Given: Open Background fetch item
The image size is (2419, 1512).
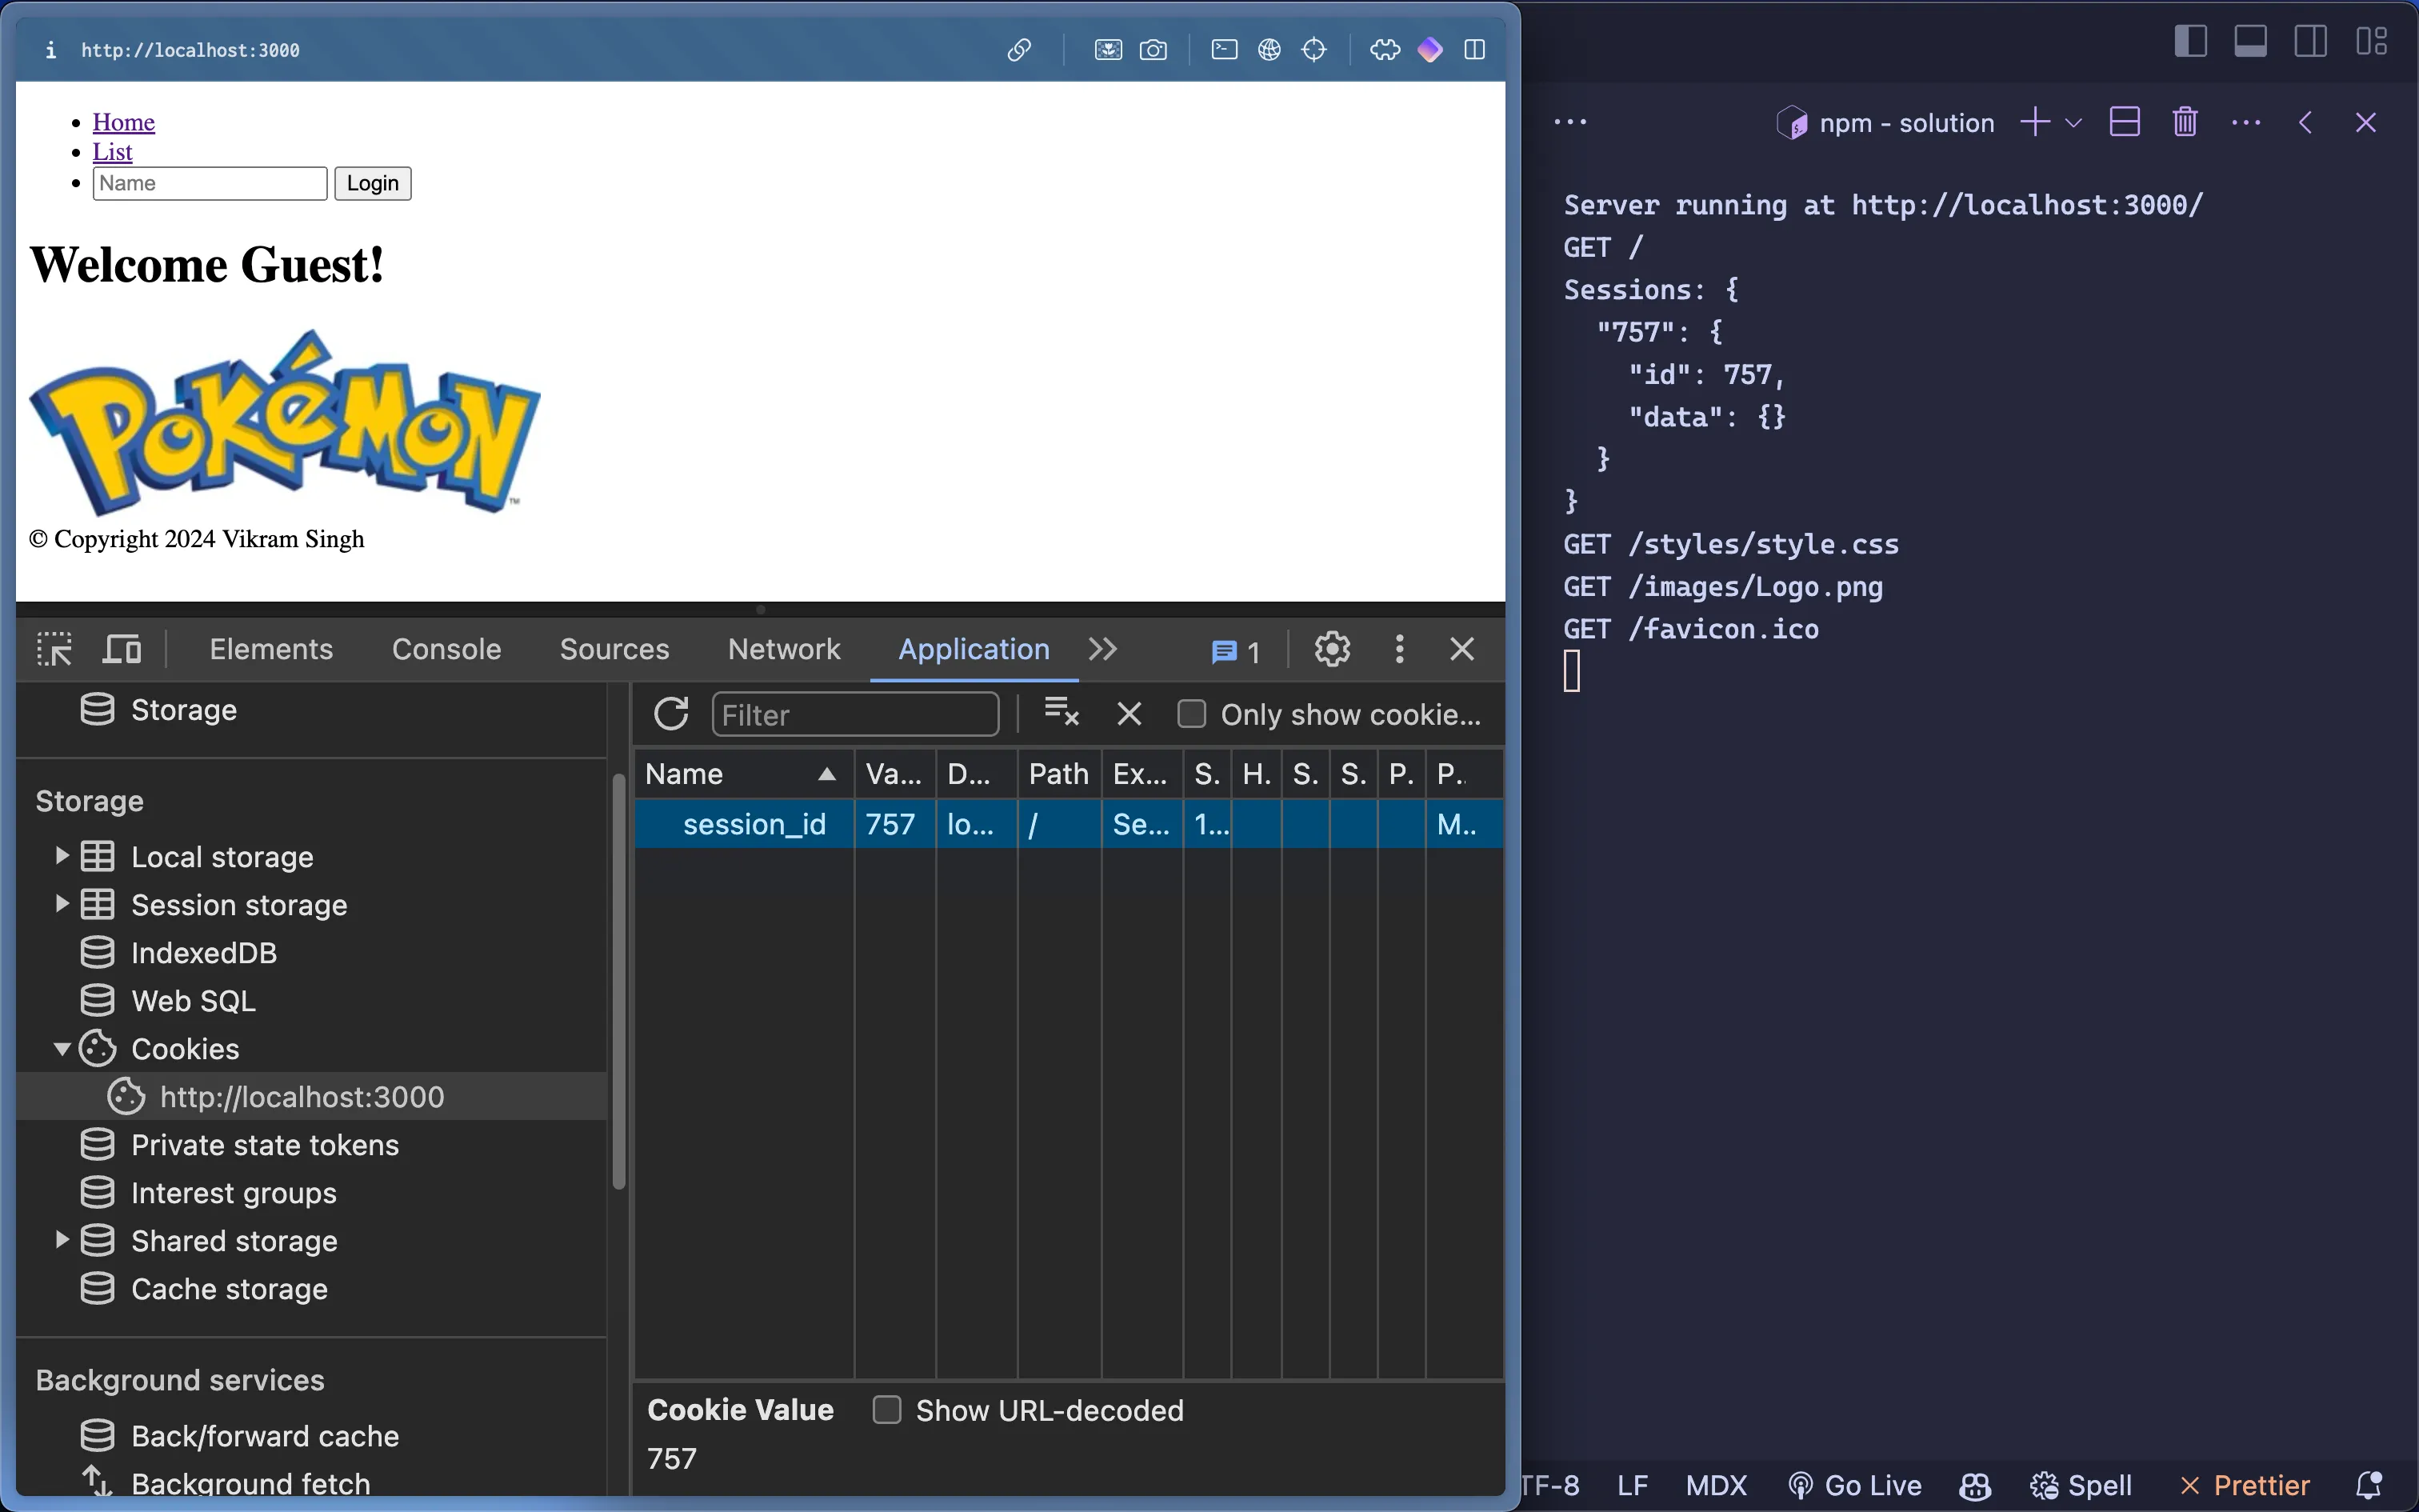Looking at the screenshot, I should [250, 1483].
